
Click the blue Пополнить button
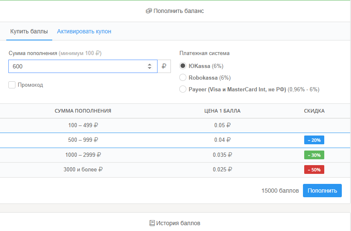click(x=322, y=191)
